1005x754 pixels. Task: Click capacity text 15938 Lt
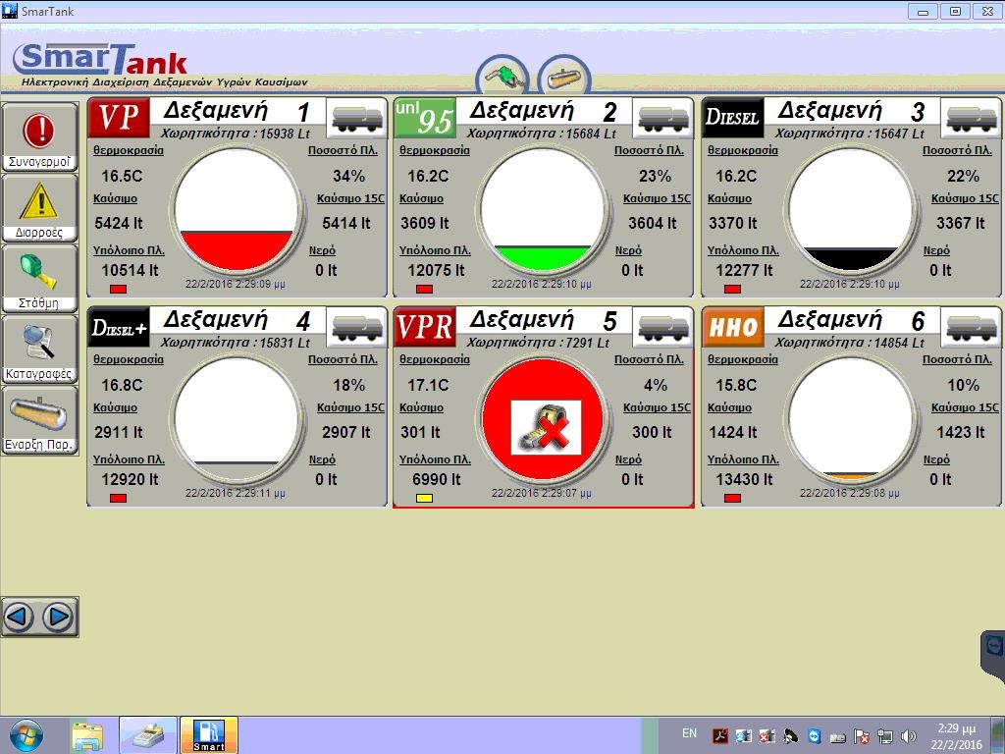point(286,134)
